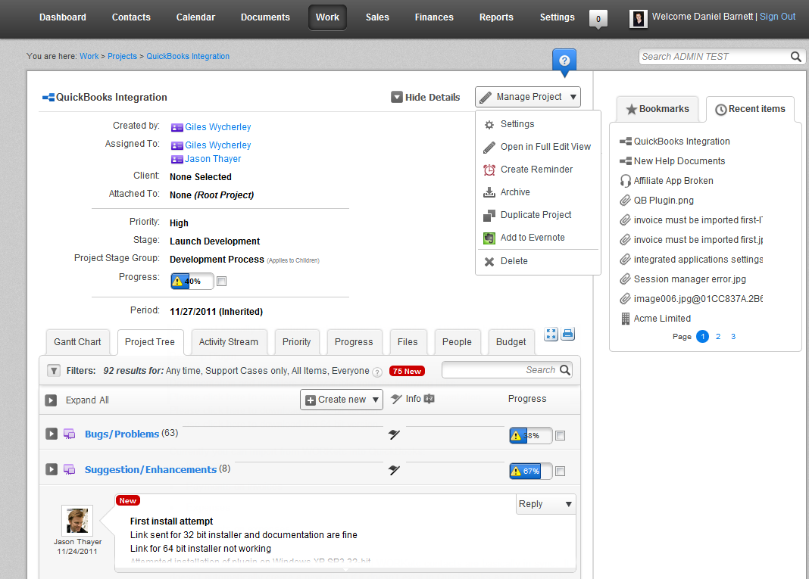This screenshot has height=579, width=809.
Task: Click the Sign Out link
Action: (x=777, y=17)
